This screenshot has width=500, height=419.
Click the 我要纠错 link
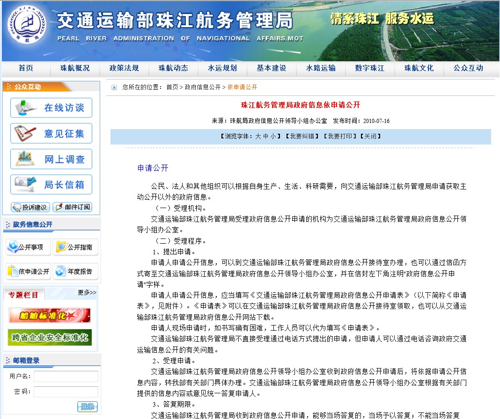click(302, 137)
